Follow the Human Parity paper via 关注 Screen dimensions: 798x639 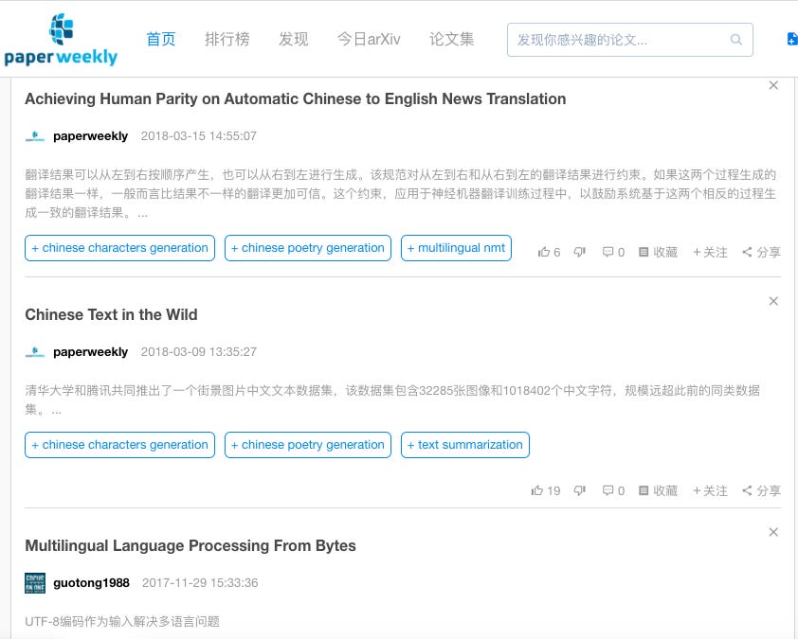(710, 252)
